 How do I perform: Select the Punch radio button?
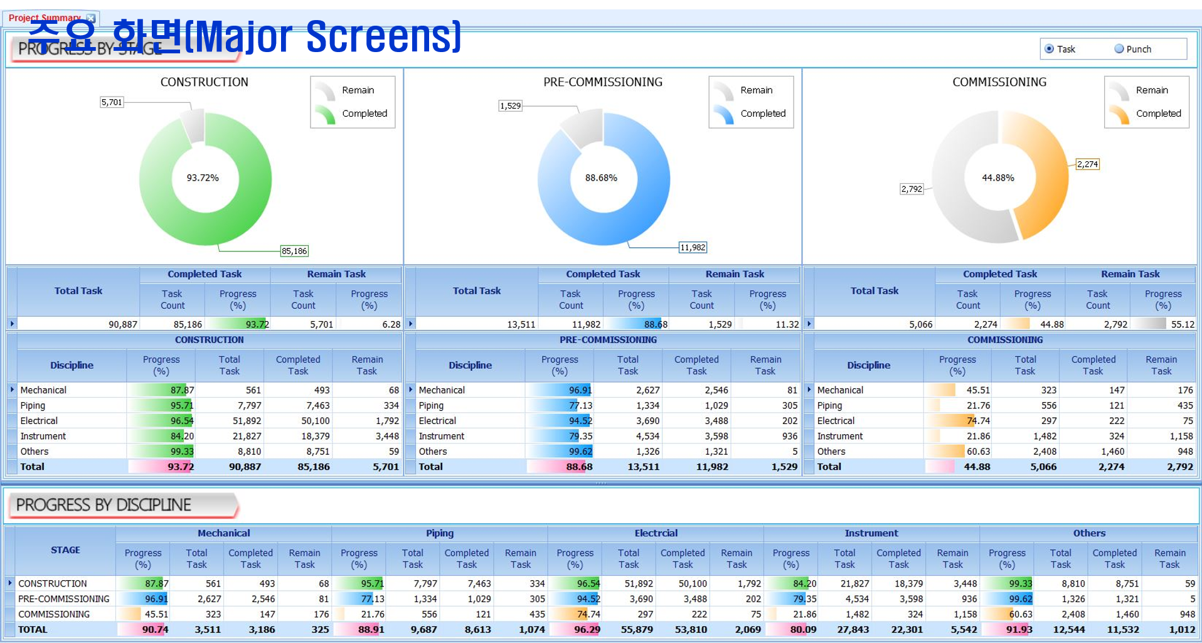coord(1119,49)
